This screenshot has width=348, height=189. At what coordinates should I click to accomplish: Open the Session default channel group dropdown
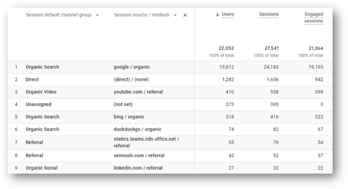tap(97, 15)
